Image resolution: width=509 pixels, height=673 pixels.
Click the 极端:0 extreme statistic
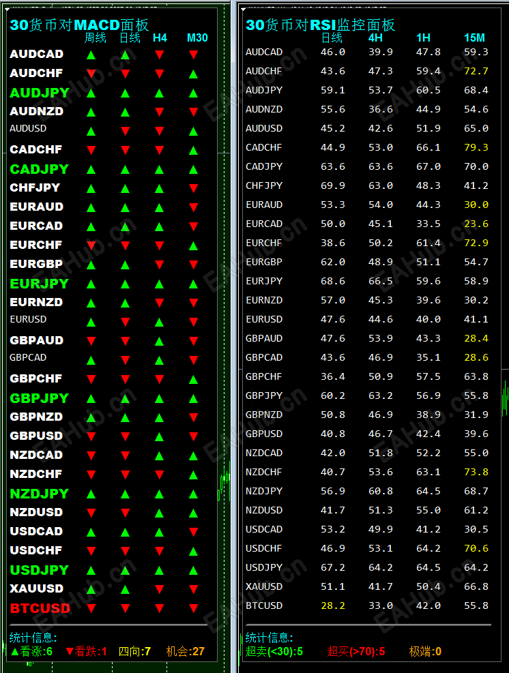[x=425, y=652]
